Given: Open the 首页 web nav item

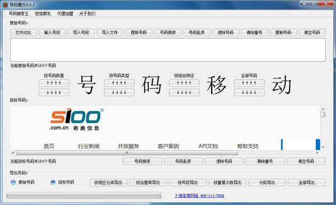Looking at the screenshot, I should click(x=49, y=146).
